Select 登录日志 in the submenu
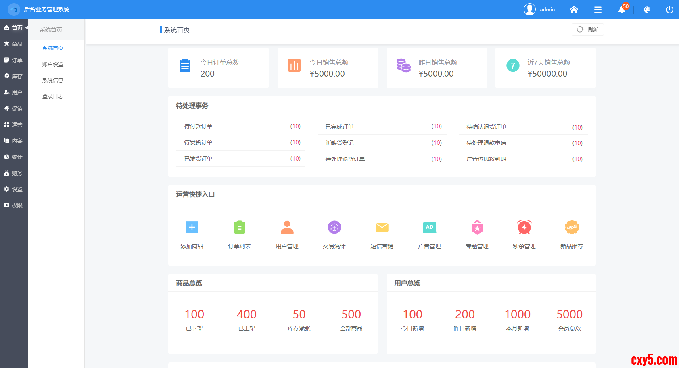The width and height of the screenshot is (679, 368). pos(53,96)
